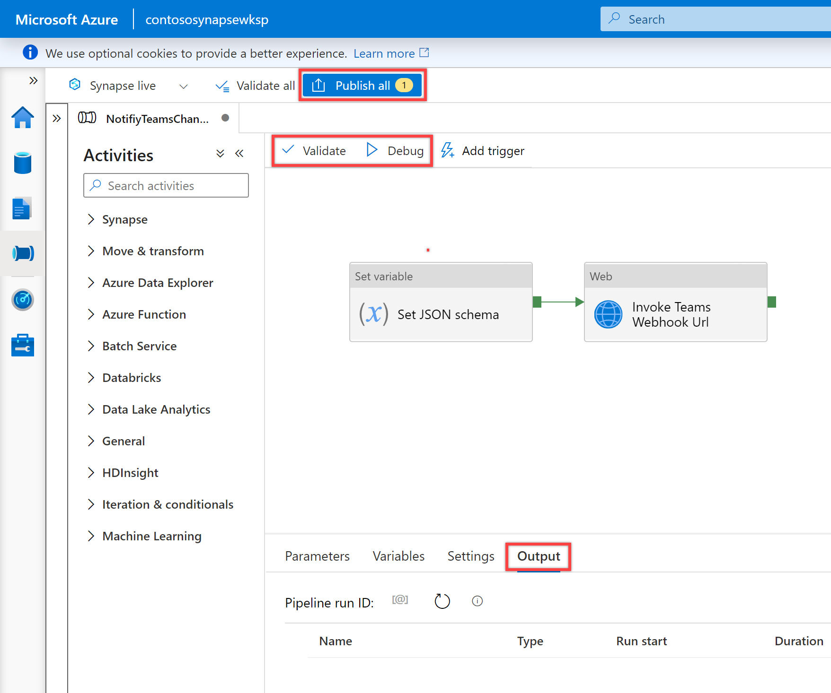Click the Publish all button

point(362,85)
